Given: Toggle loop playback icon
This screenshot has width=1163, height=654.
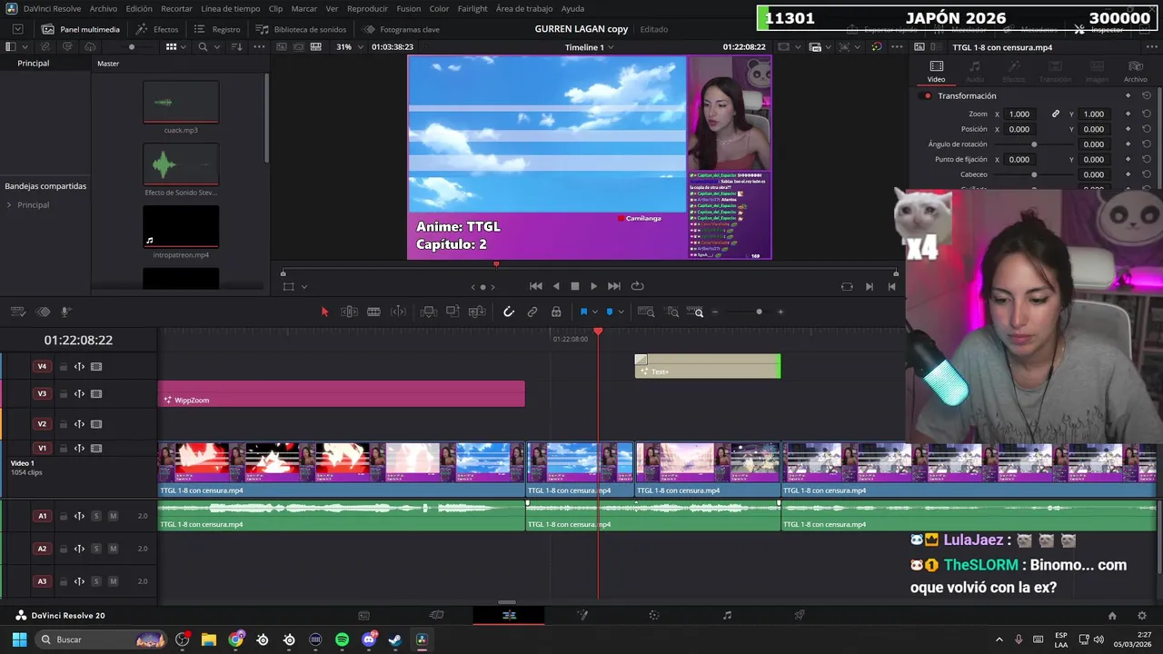Looking at the screenshot, I should point(638,286).
